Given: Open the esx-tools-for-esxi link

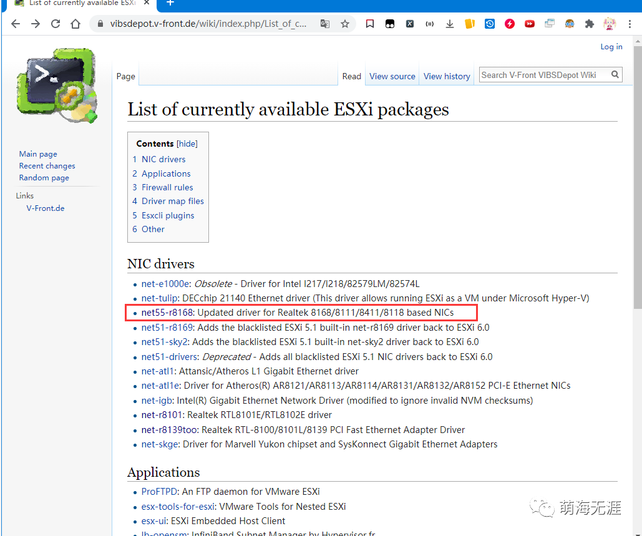Looking at the screenshot, I should (x=178, y=507).
